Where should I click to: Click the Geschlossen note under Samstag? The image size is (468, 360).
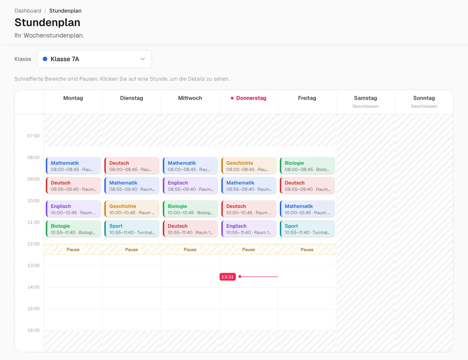tap(366, 106)
